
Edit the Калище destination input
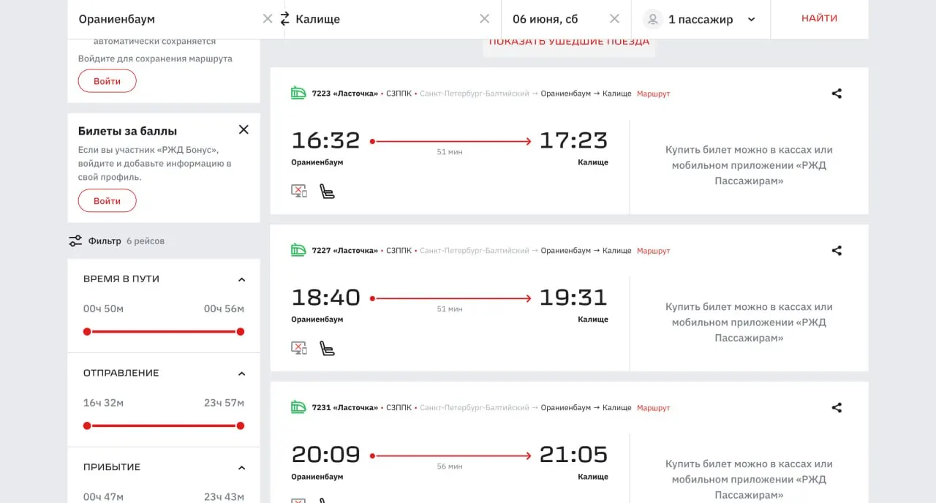click(x=384, y=19)
